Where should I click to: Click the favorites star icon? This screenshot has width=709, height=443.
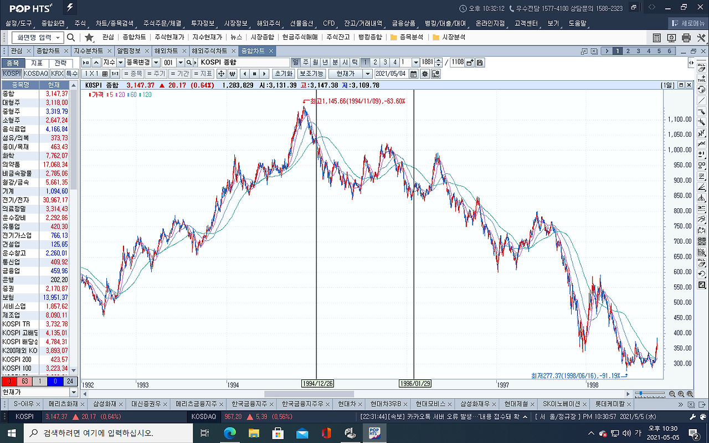coord(89,37)
